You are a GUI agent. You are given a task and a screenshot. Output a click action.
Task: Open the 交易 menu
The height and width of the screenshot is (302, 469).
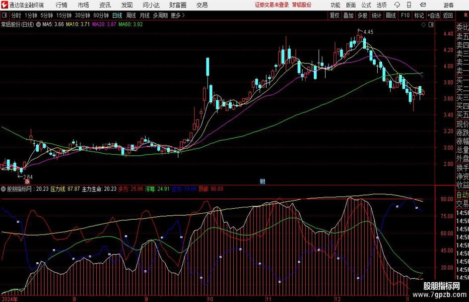[202, 5]
